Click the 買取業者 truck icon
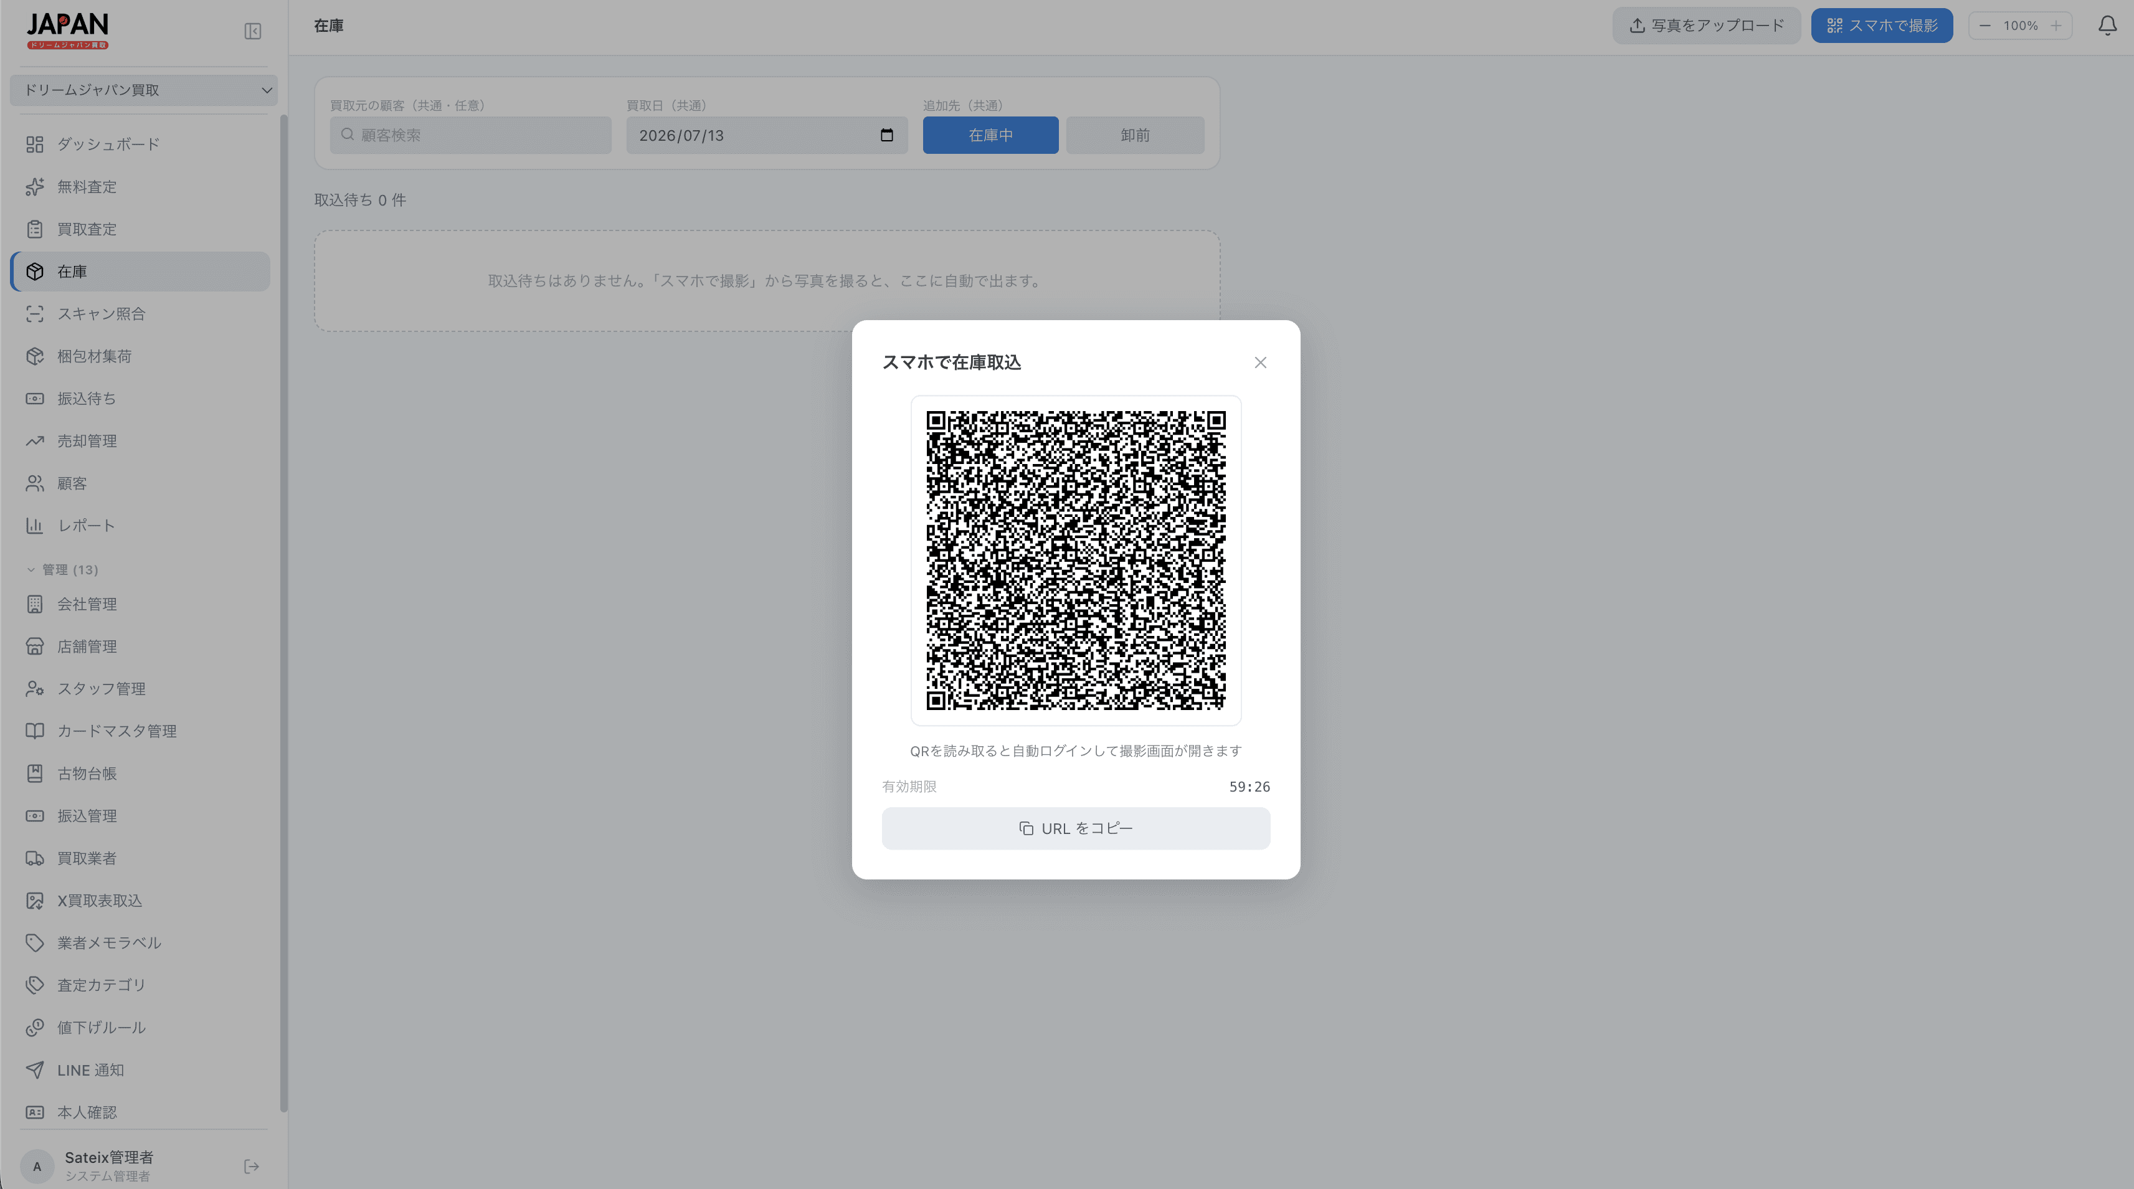The image size is (2134, 1189). [x=35, y=858]
